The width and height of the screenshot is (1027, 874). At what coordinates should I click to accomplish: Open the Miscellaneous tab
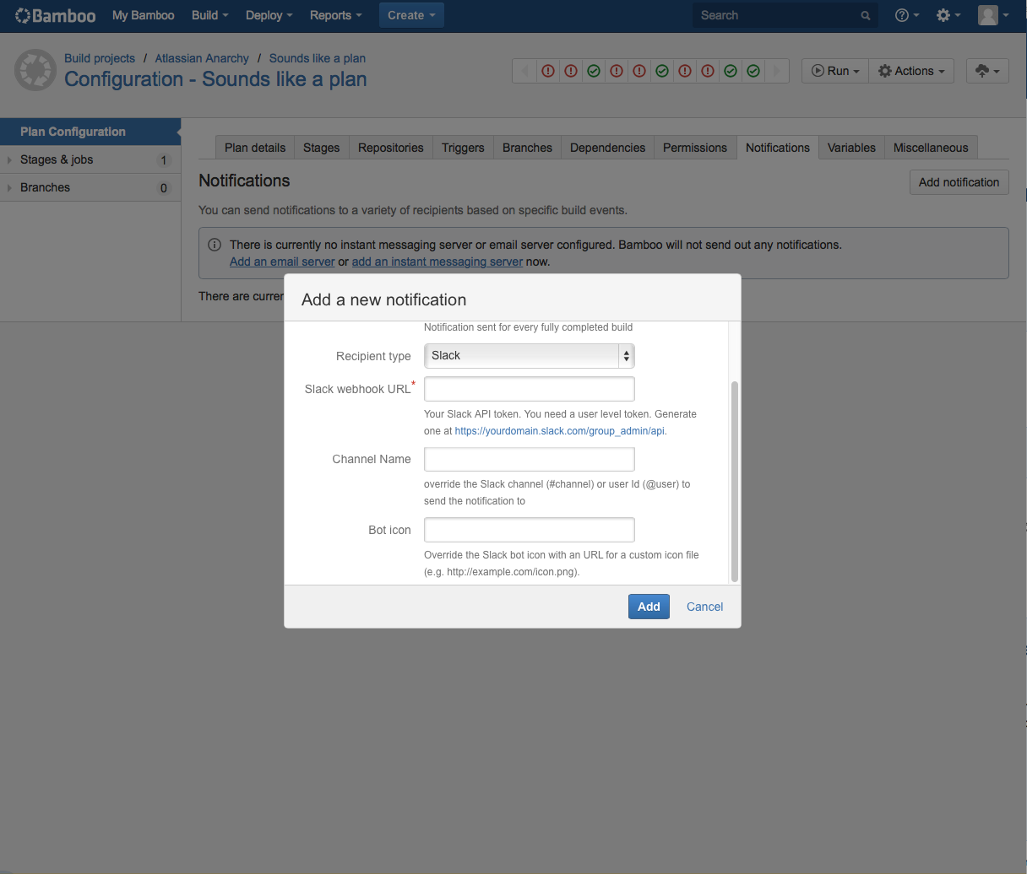(x=931, y=148)
